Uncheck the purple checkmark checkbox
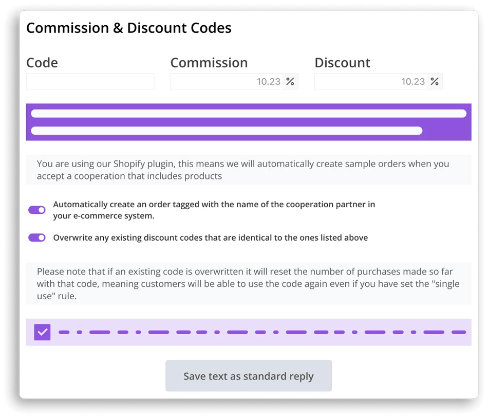This screenshot has height=418, width=488. (43, 332)
